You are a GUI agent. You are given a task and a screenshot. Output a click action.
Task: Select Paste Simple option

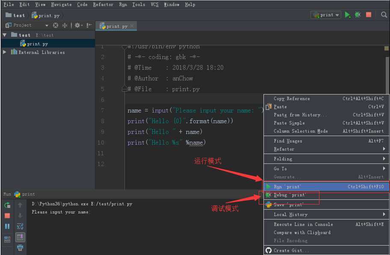(x=326, y=123)
